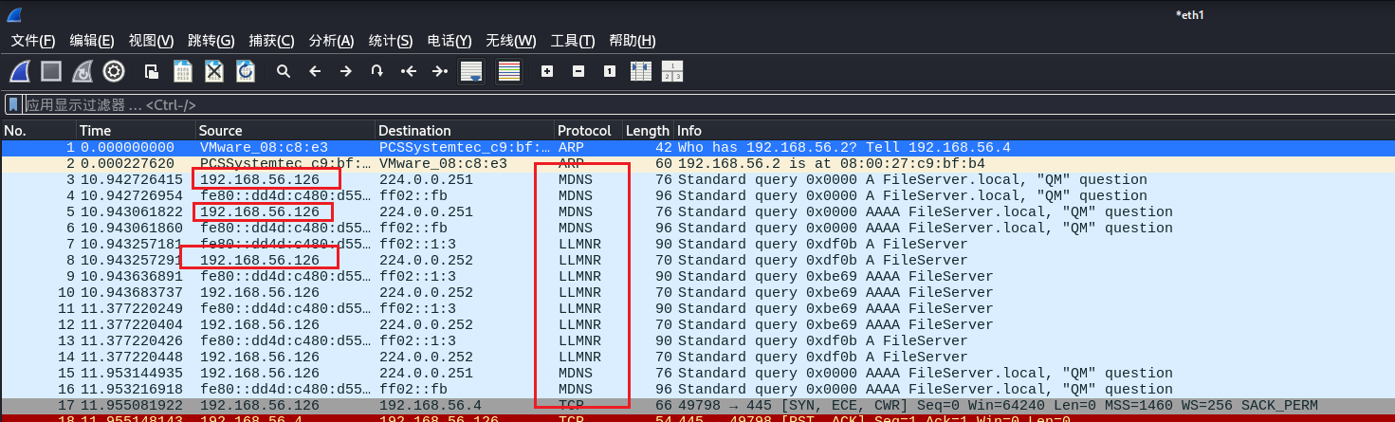The width and height of the screenshot is (1395, 422).
Task: Zoom in on packet list text
Action: pyautogui.click(x=547, y=71)
